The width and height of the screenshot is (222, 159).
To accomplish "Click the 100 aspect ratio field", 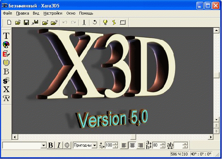I will [109, 145].
